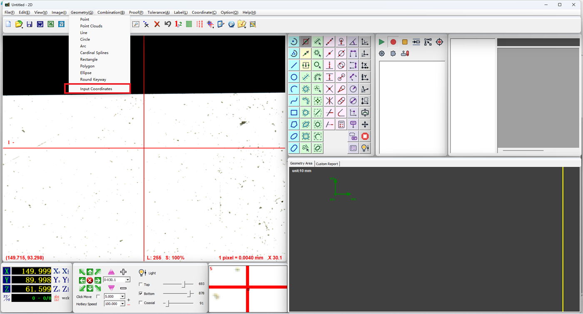Click the red record program button

coord(393,42)
